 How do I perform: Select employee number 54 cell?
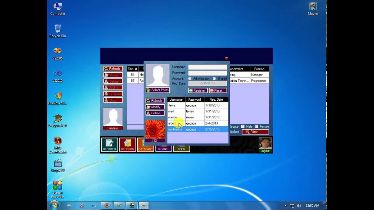[133, 75]
